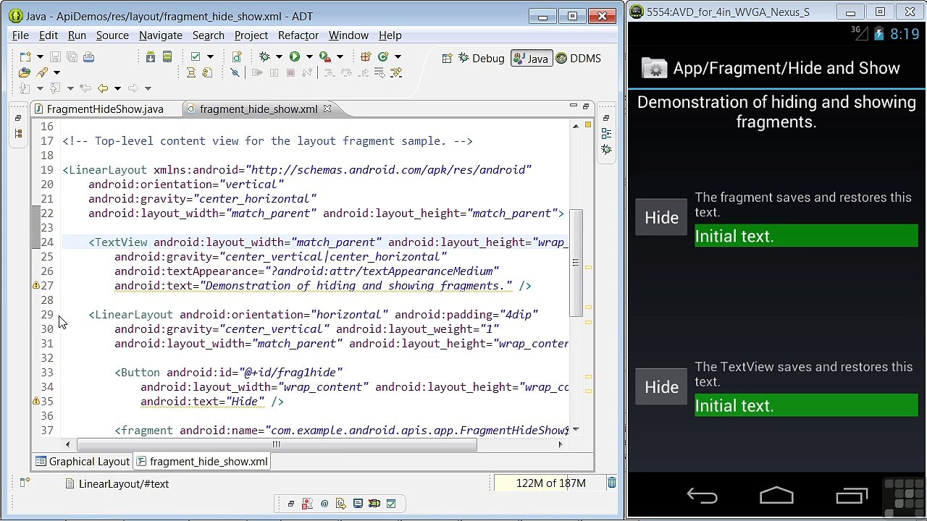Click the Javadoc @ icon in bottom trim
The image size is (927, 521).
click(324, 504)
